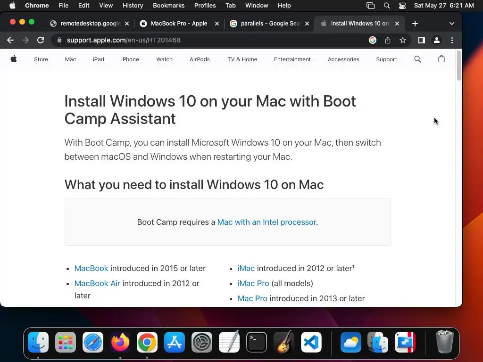Open Chrome side panel

[x=421, y=40]
